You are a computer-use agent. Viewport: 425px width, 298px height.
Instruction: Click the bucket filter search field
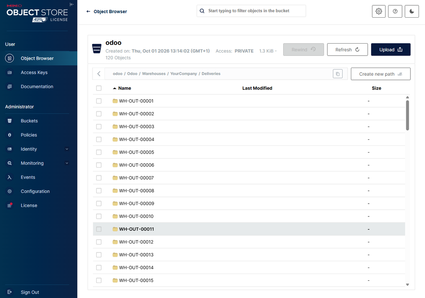point(251,11)
